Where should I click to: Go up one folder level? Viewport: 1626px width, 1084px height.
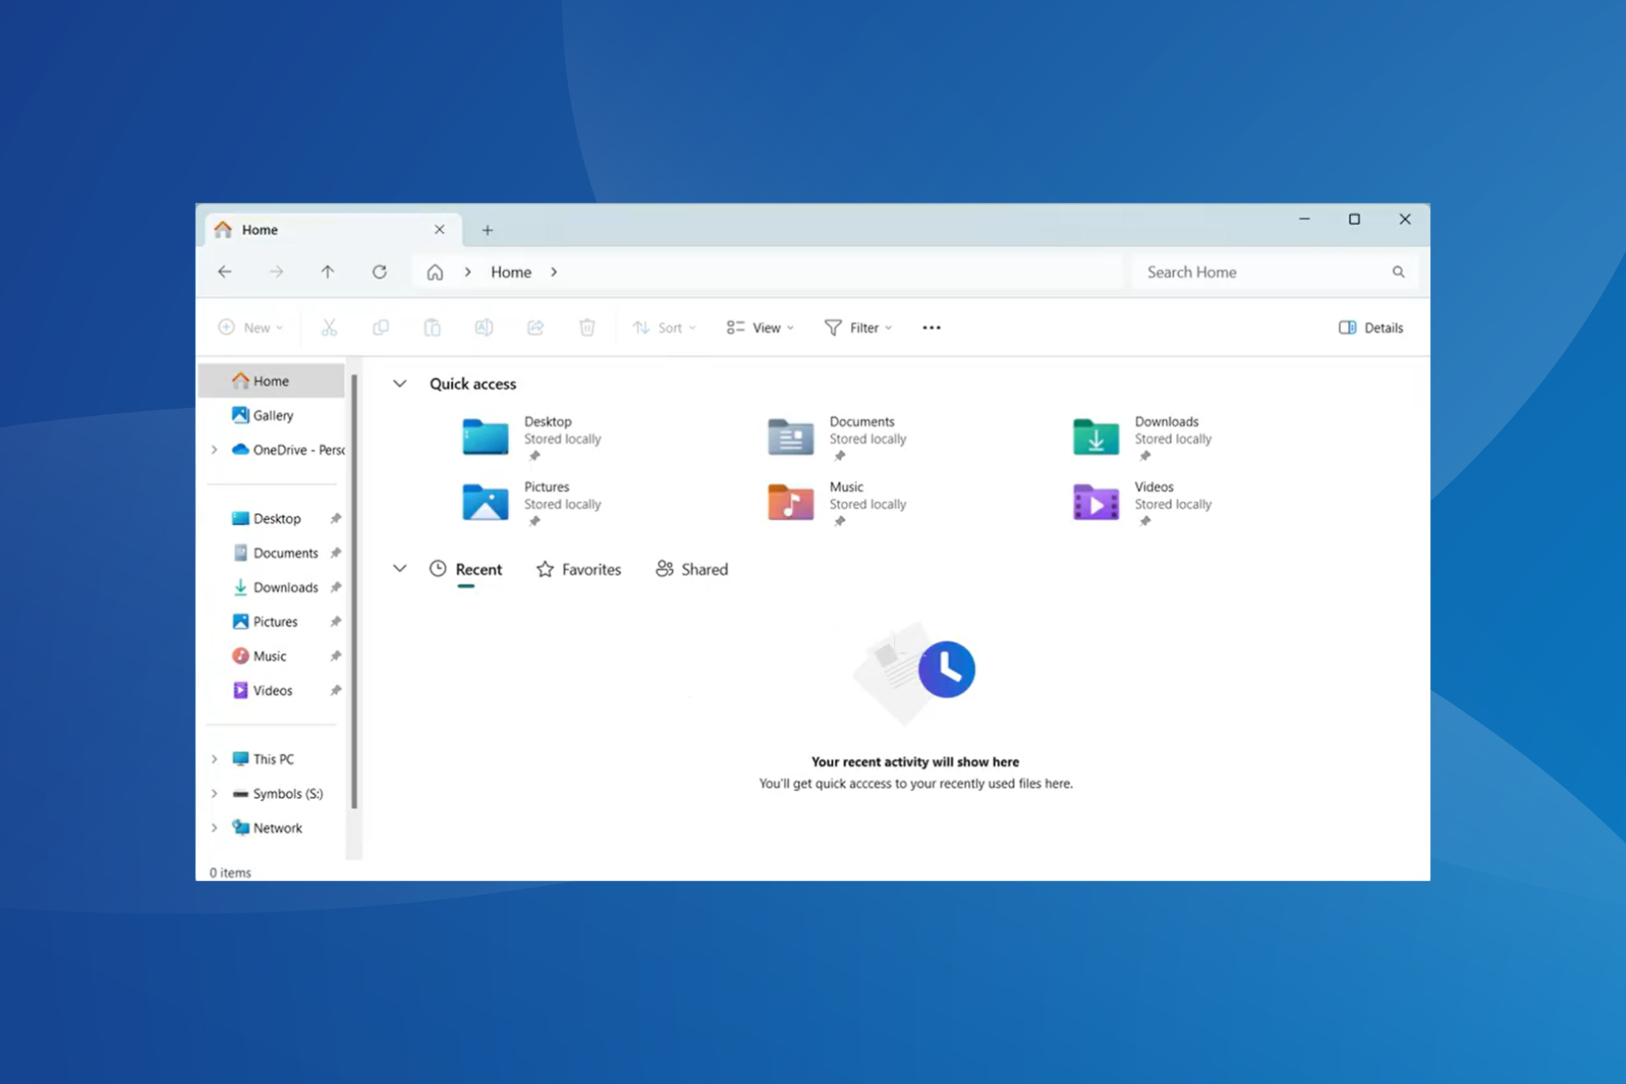point(328,272)
